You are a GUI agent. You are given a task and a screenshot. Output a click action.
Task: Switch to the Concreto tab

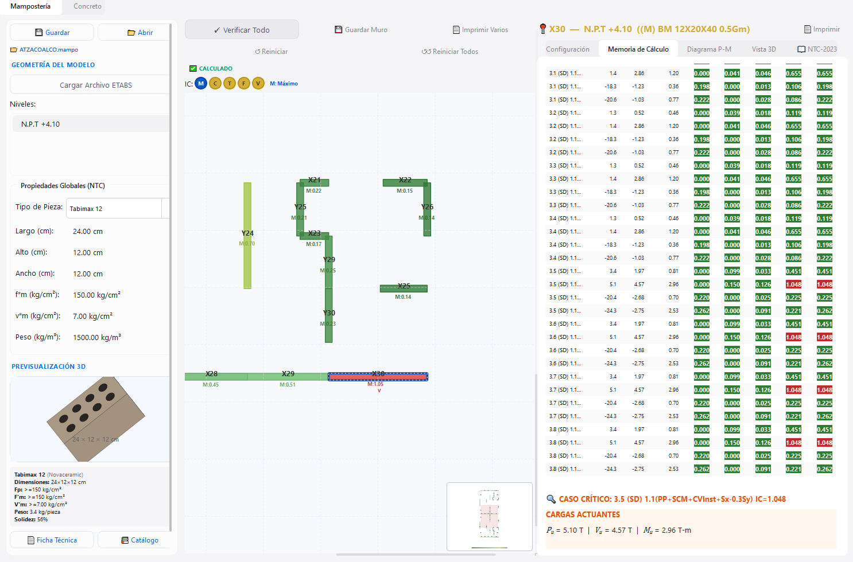[x=87, y=6]
